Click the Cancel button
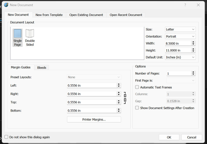This screenshot has height=144, width=207. [x=192, y=137]
